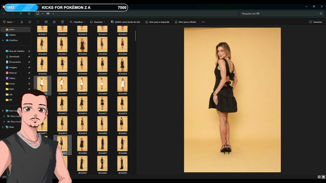Click the search magnifier icon

point(321,13)
